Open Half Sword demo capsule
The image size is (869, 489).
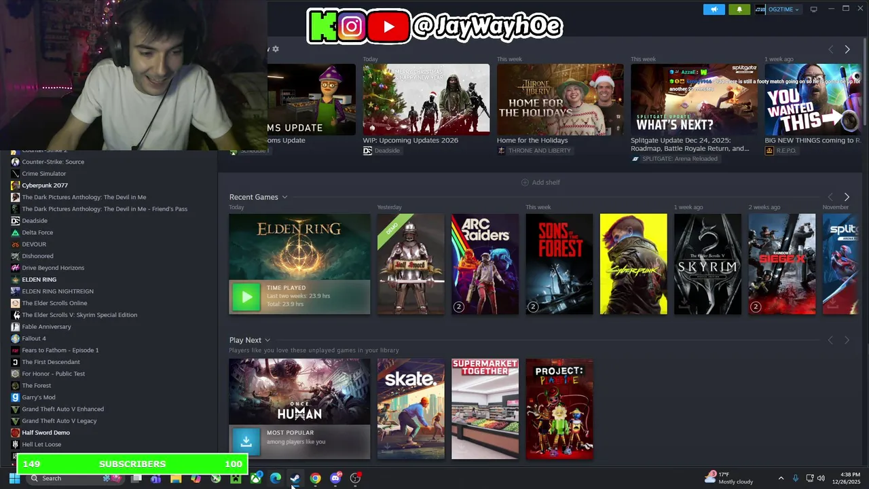point(411,264)
